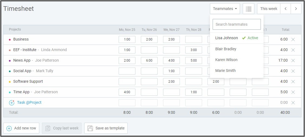The image size is (305, 137).
Task: Remove the Business row with X
Action: [x=293, y=39]
